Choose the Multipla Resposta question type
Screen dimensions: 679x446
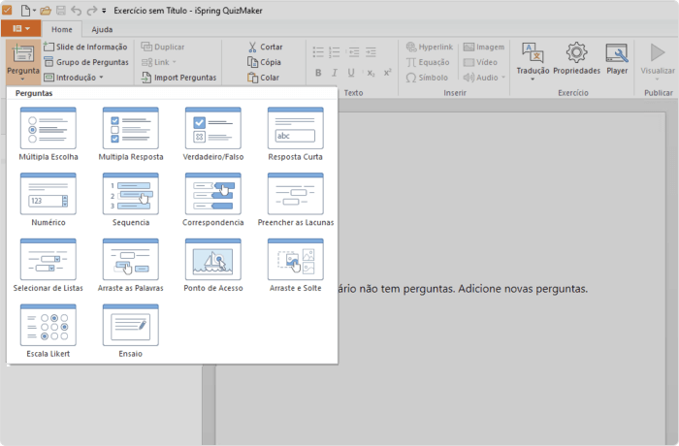[131, 134]
